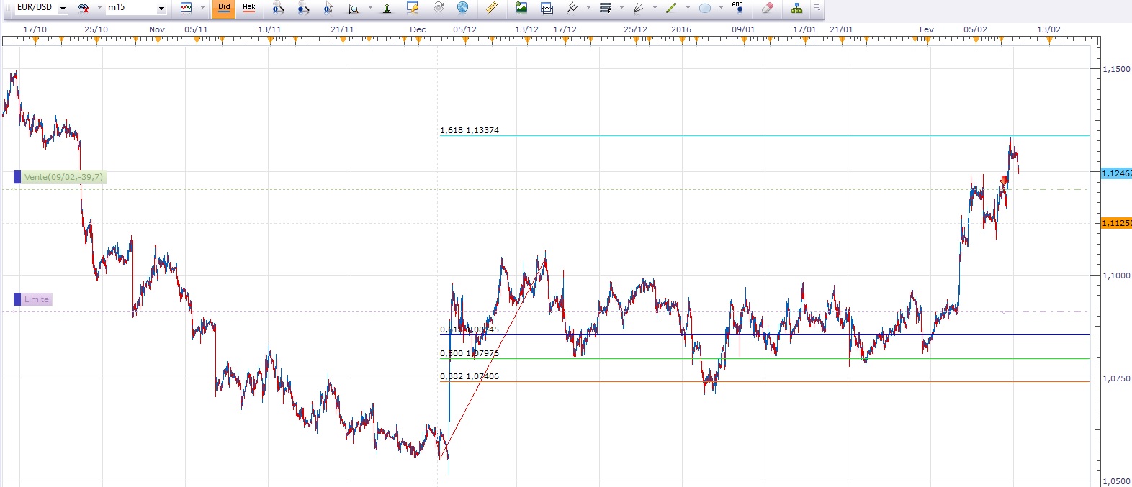The width and height of the screenshot is (1132, 487).
Task: Select the Fibonacci retracement tool
Action: tap(605, 8)
